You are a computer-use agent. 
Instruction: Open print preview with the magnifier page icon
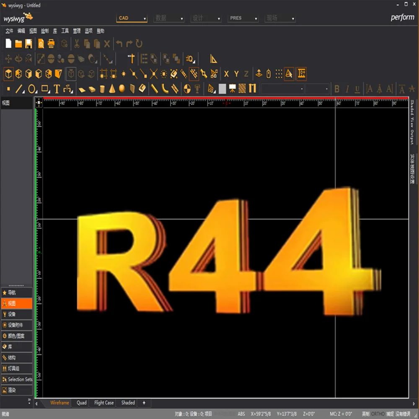pos(41,44)
